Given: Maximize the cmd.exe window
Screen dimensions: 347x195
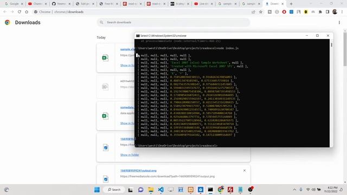Looking at the screenshot, I should (x=317, y=36).
